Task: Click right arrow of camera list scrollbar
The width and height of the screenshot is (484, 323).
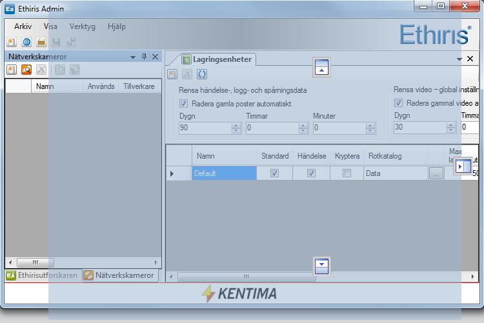Action: pos(156,262)
